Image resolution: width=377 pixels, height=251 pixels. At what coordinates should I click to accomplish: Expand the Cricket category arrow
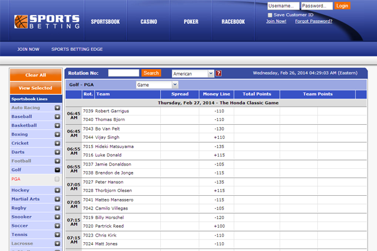tap(57, 144)
